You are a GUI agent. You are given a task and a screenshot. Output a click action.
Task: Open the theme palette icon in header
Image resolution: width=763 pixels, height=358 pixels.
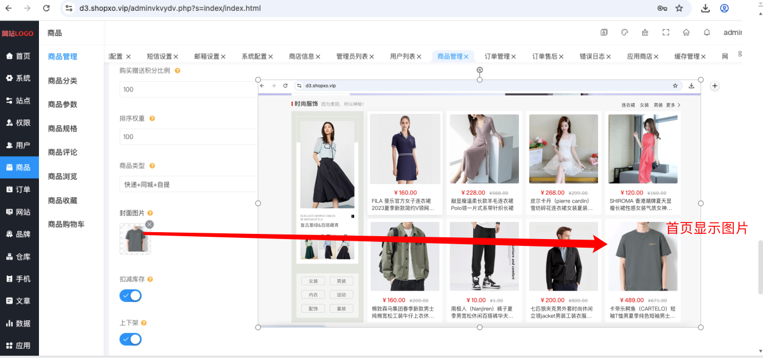point(625,33)
